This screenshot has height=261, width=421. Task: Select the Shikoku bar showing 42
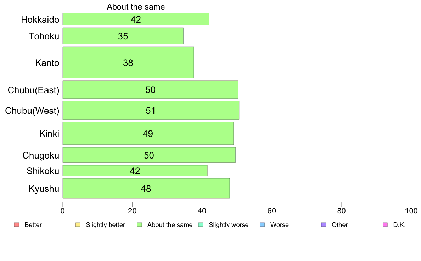135,171
